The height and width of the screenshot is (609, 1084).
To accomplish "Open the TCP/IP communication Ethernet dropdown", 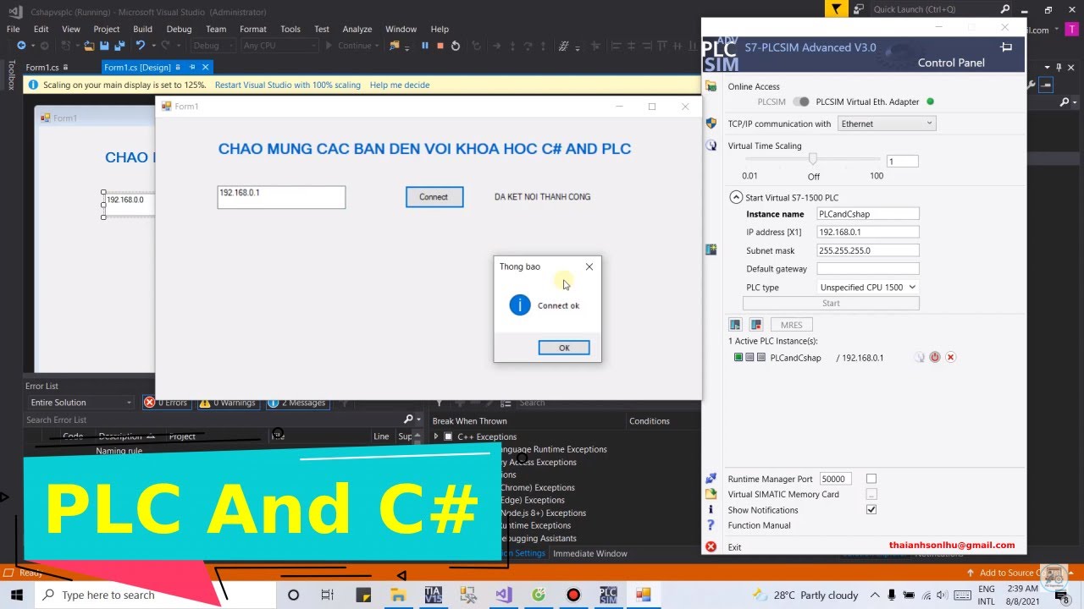I will [887, 123].
